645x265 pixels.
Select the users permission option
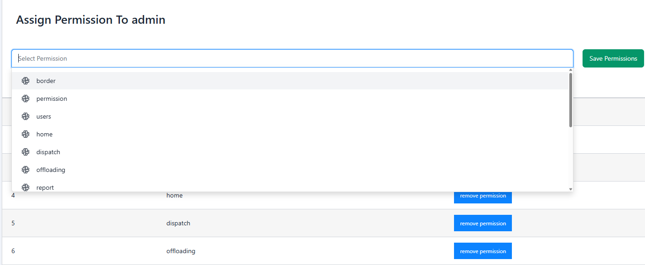click(x=44, y=116)
